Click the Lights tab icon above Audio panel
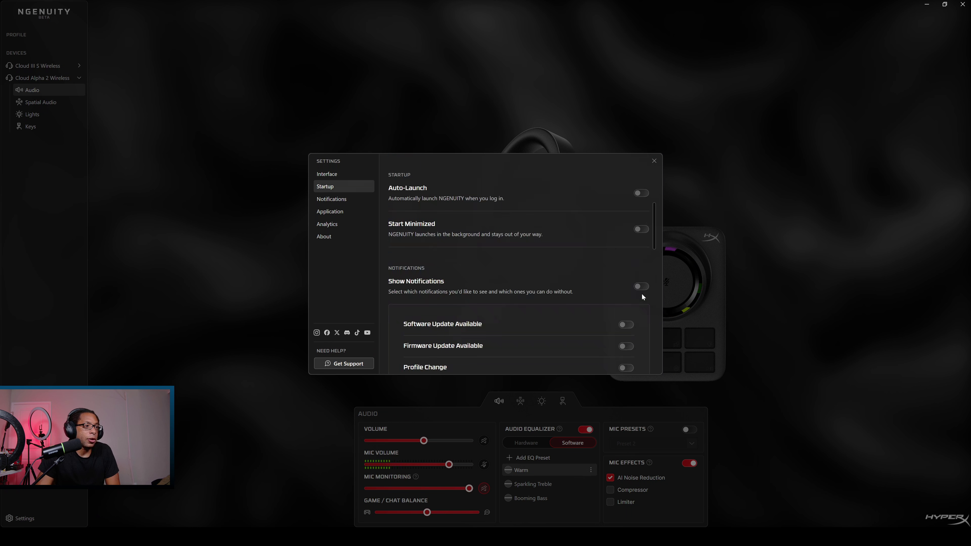 541,401
